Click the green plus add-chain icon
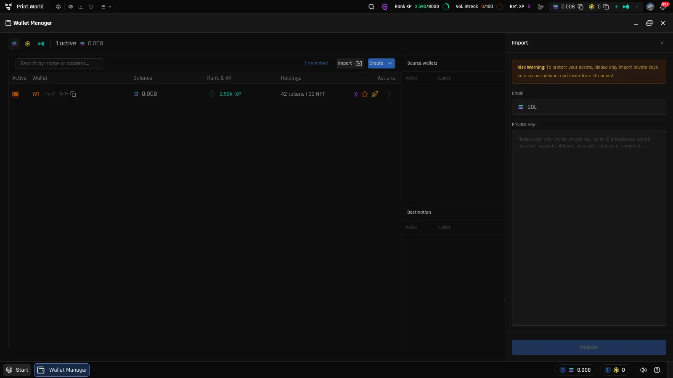Viewport: 673px width, 378px height. click(617, 7)
